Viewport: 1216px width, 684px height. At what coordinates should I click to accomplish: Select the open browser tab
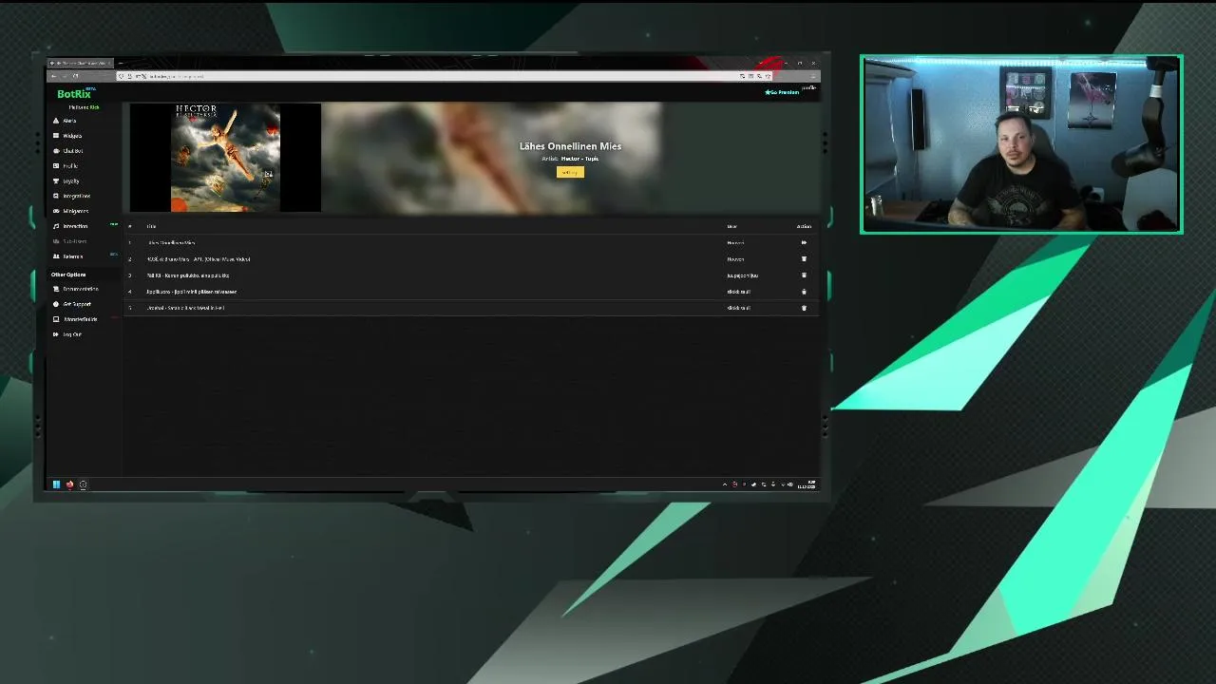[x=81, y=64]
